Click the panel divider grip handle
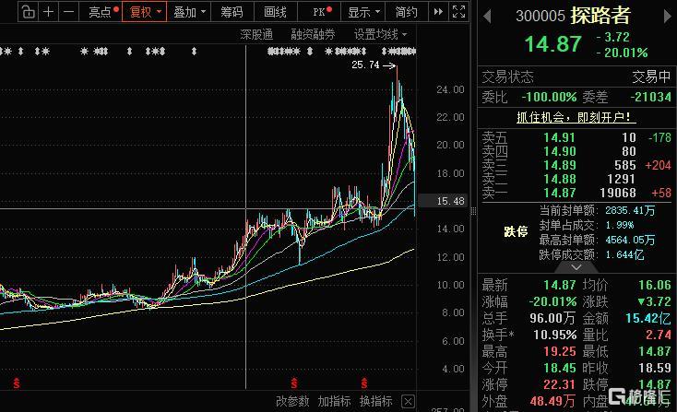The height and width of the screenshot is (412, 677). (474, 211)
